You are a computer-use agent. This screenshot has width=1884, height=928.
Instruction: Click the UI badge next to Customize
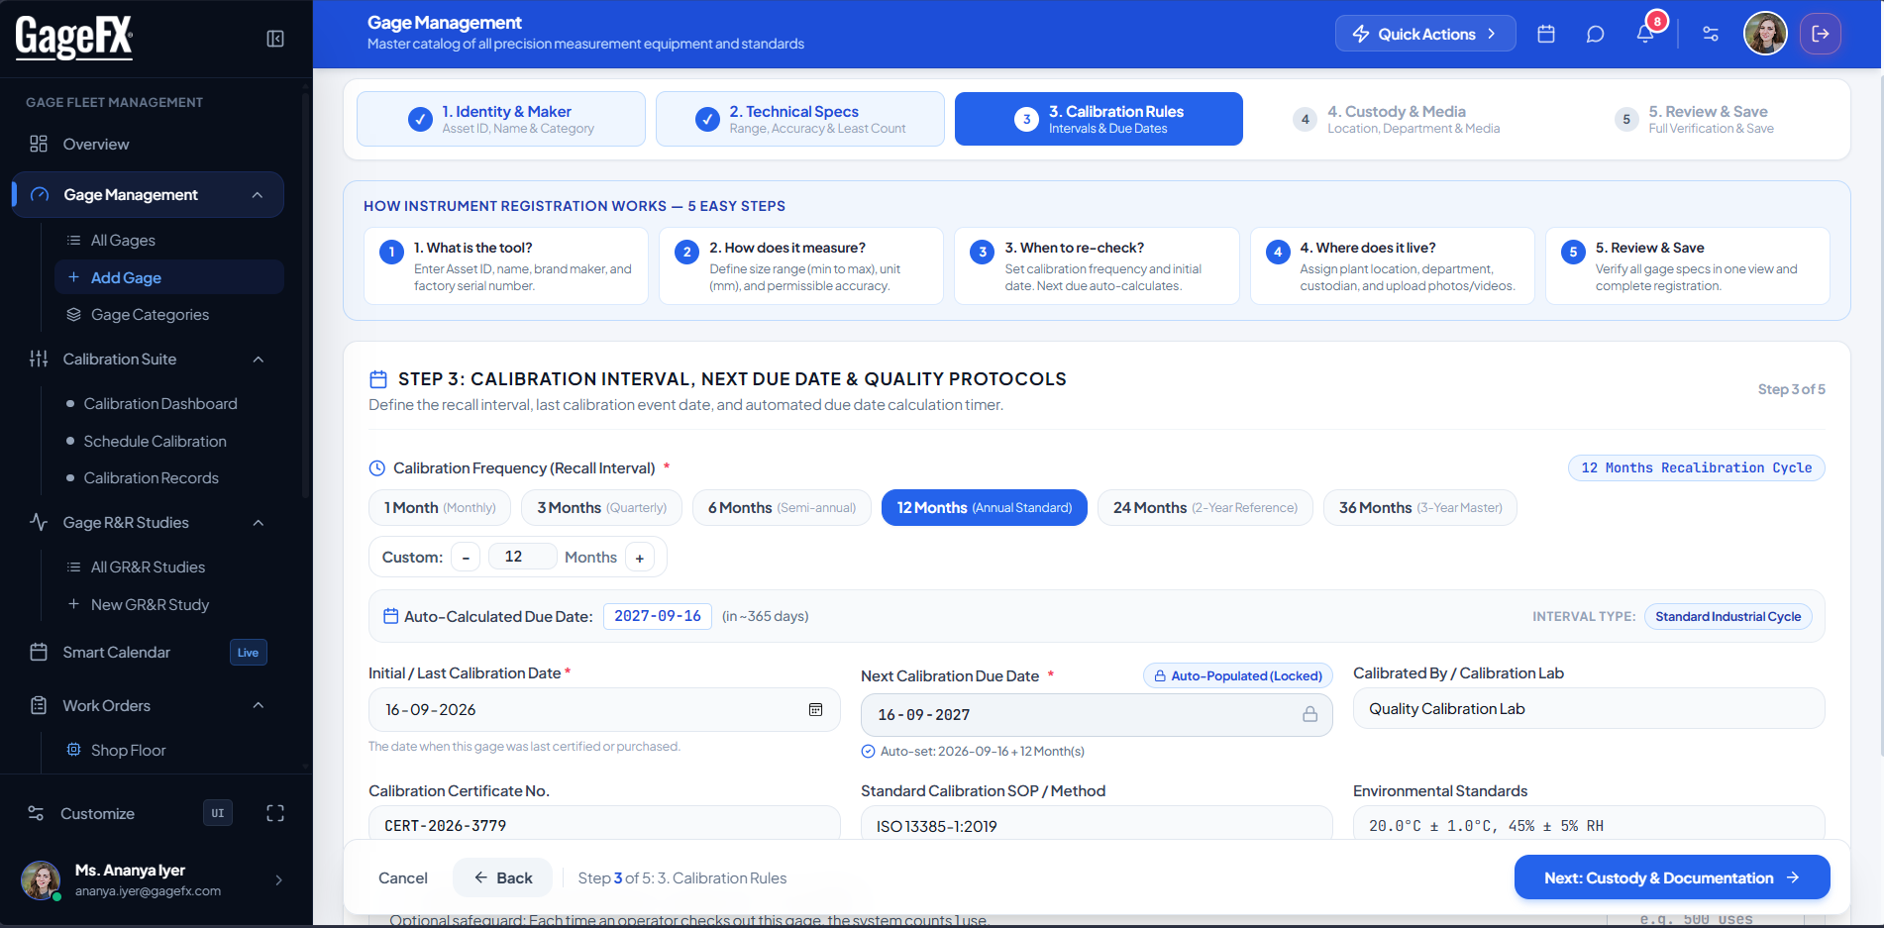coord(218,813)
